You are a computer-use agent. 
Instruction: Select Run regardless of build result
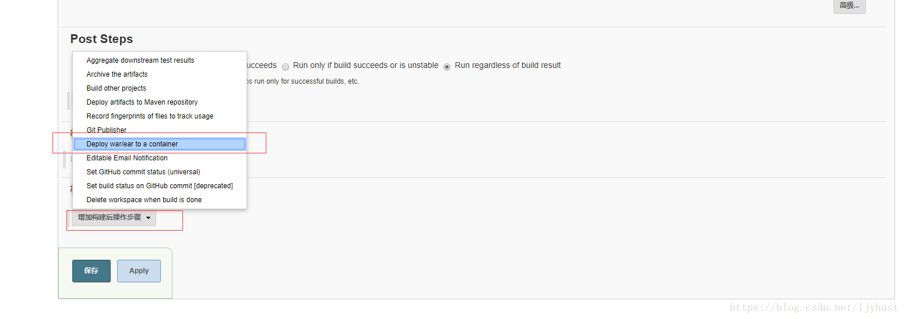point(447,66)
